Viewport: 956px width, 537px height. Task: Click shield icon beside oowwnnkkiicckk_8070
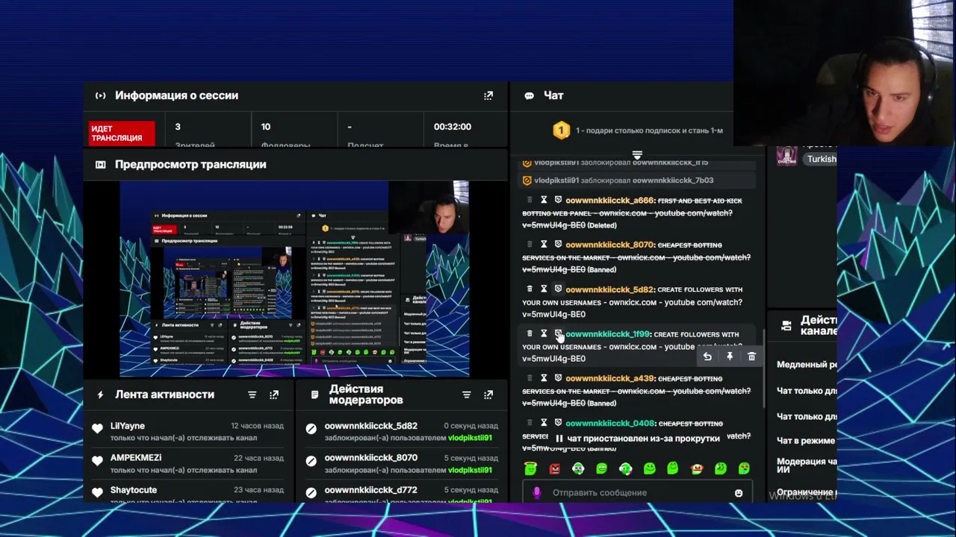pyautogui.click(x=558, y=245)
